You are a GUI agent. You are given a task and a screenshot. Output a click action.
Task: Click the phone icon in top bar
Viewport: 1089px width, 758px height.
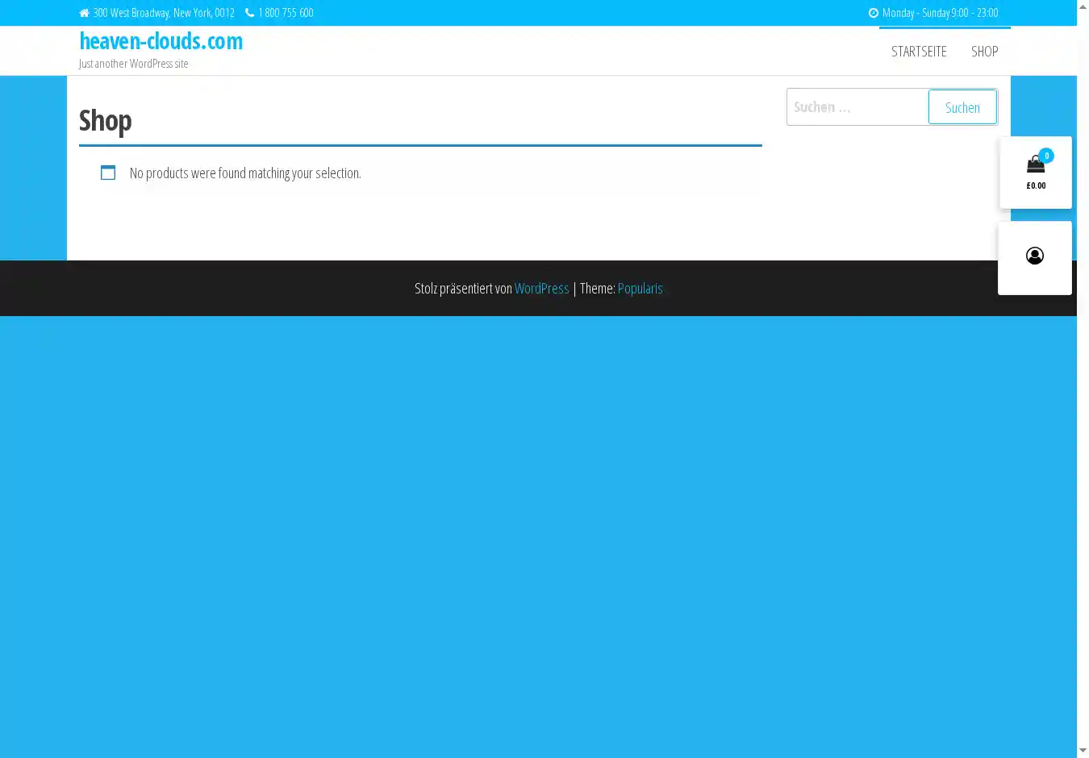click(249, 13)
